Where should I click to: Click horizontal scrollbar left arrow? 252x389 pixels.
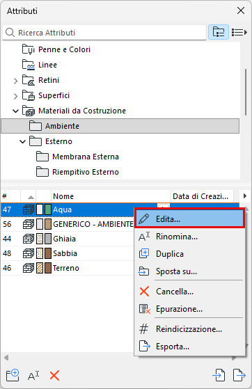click(x=6, y=358)
